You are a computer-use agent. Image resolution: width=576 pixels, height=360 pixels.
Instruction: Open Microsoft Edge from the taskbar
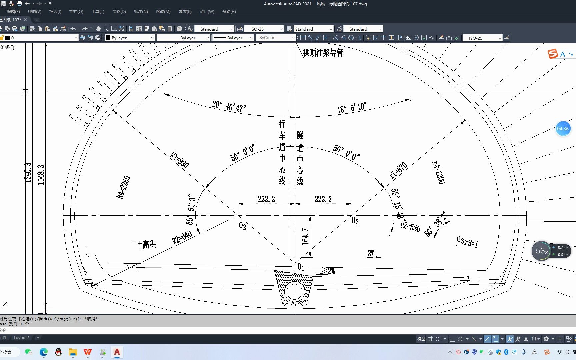[x=44, y=352]
